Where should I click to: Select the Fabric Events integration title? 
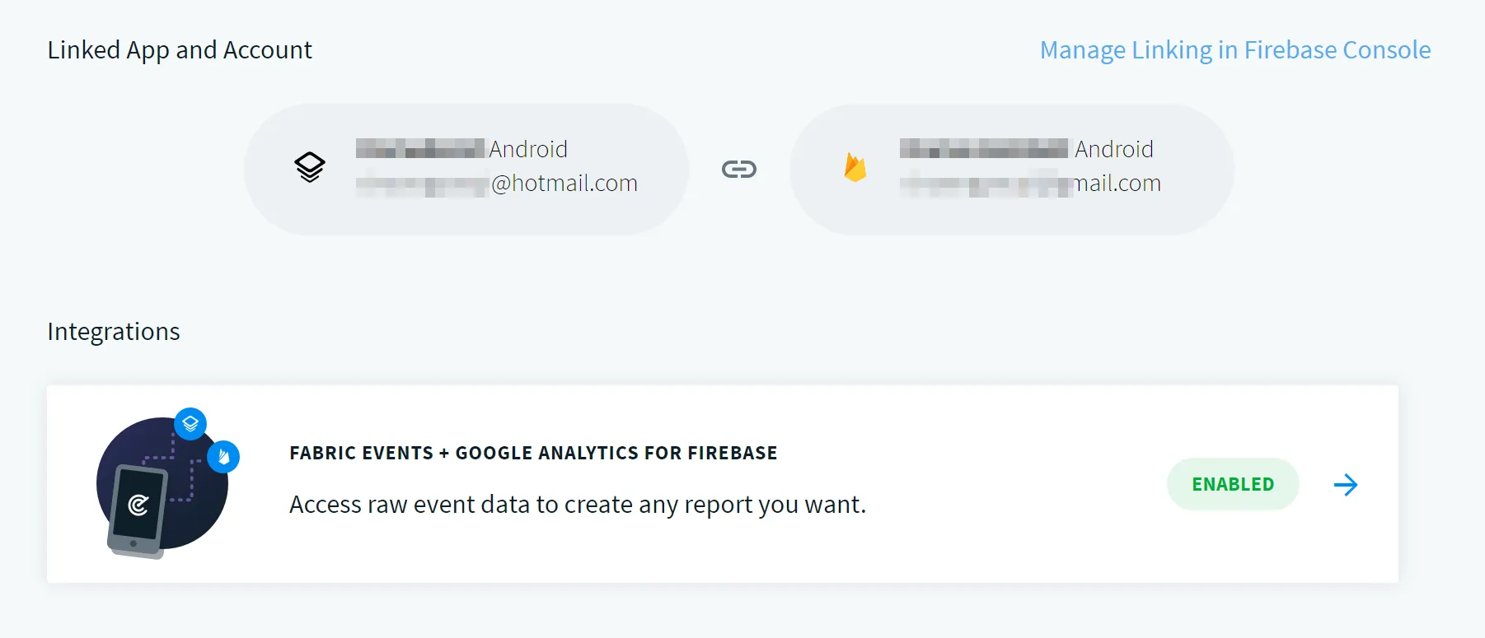[x=533, y=454]
